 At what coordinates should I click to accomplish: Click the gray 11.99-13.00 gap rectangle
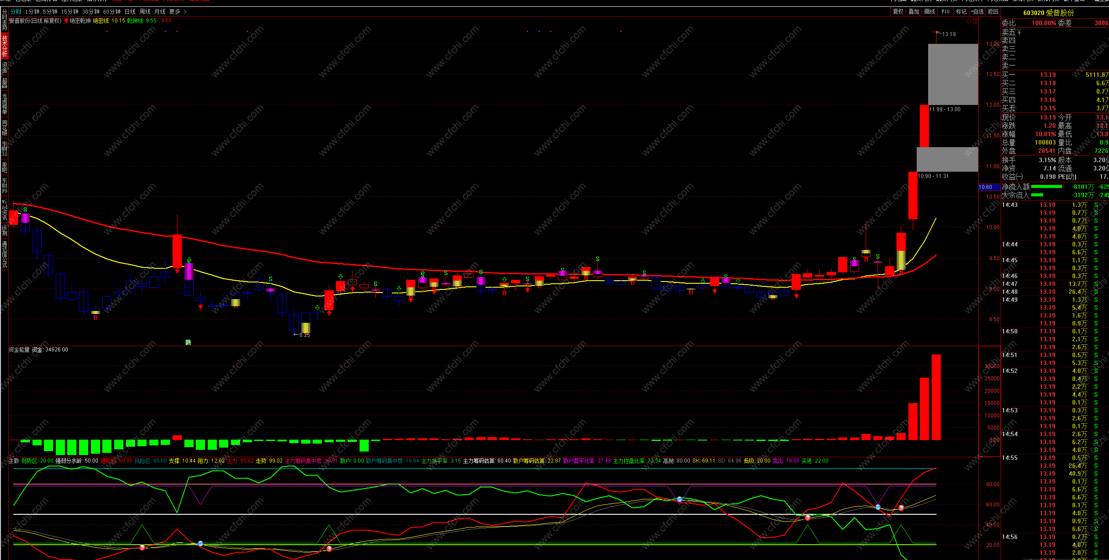(953, 74)
